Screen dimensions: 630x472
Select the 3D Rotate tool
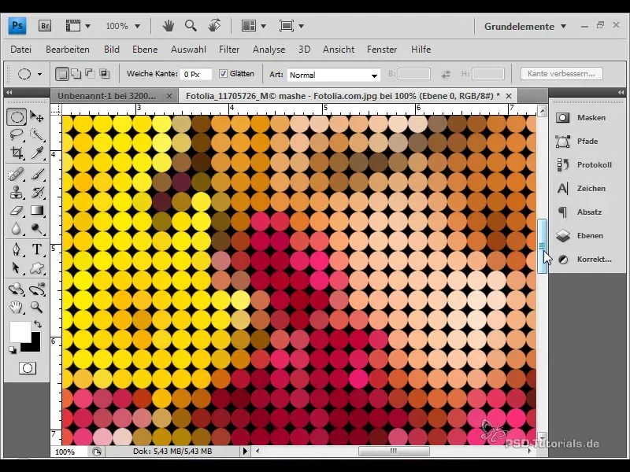(17, 289)
